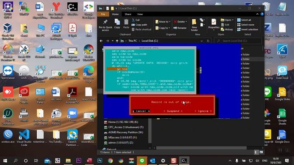Click the Paste icon in ribbon
Screen dimensions: 294x165
(126, 24)
